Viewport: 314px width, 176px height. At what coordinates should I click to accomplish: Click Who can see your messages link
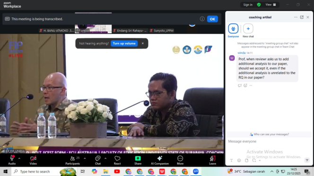click(x=270, y=134)
